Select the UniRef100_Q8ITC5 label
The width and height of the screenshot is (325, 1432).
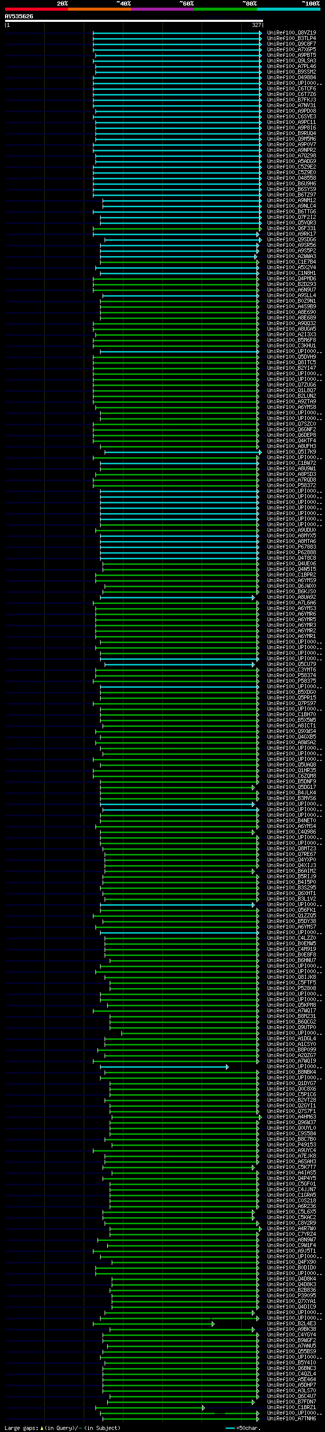(x=291, y=363)
